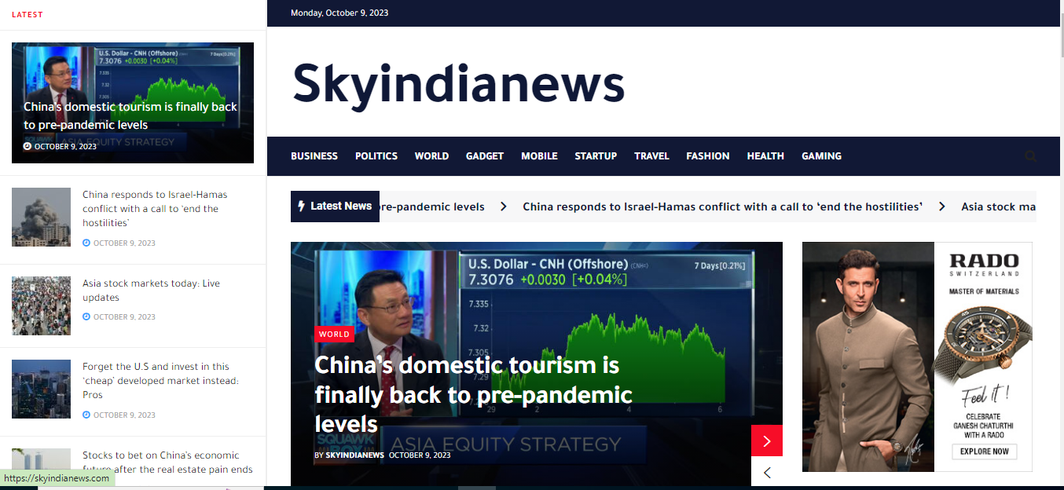This screenshot has height=490, width=1064.
Task: Click chevron before 'Asia stock ma' ticker item
Action: (x=942, y=207)
